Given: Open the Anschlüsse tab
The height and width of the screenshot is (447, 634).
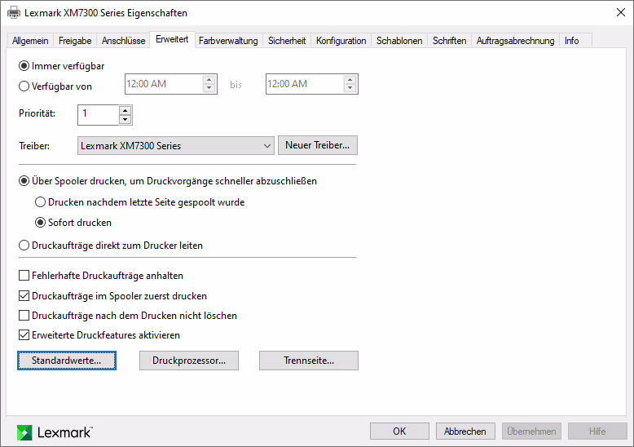Looking at the screenshot, I should click(x=123, y=41).
